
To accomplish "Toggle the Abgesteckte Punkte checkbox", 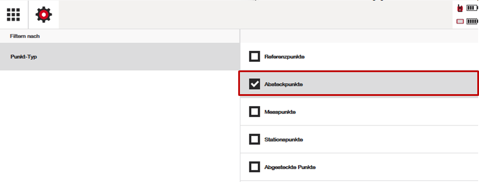I will coord(254,167).
